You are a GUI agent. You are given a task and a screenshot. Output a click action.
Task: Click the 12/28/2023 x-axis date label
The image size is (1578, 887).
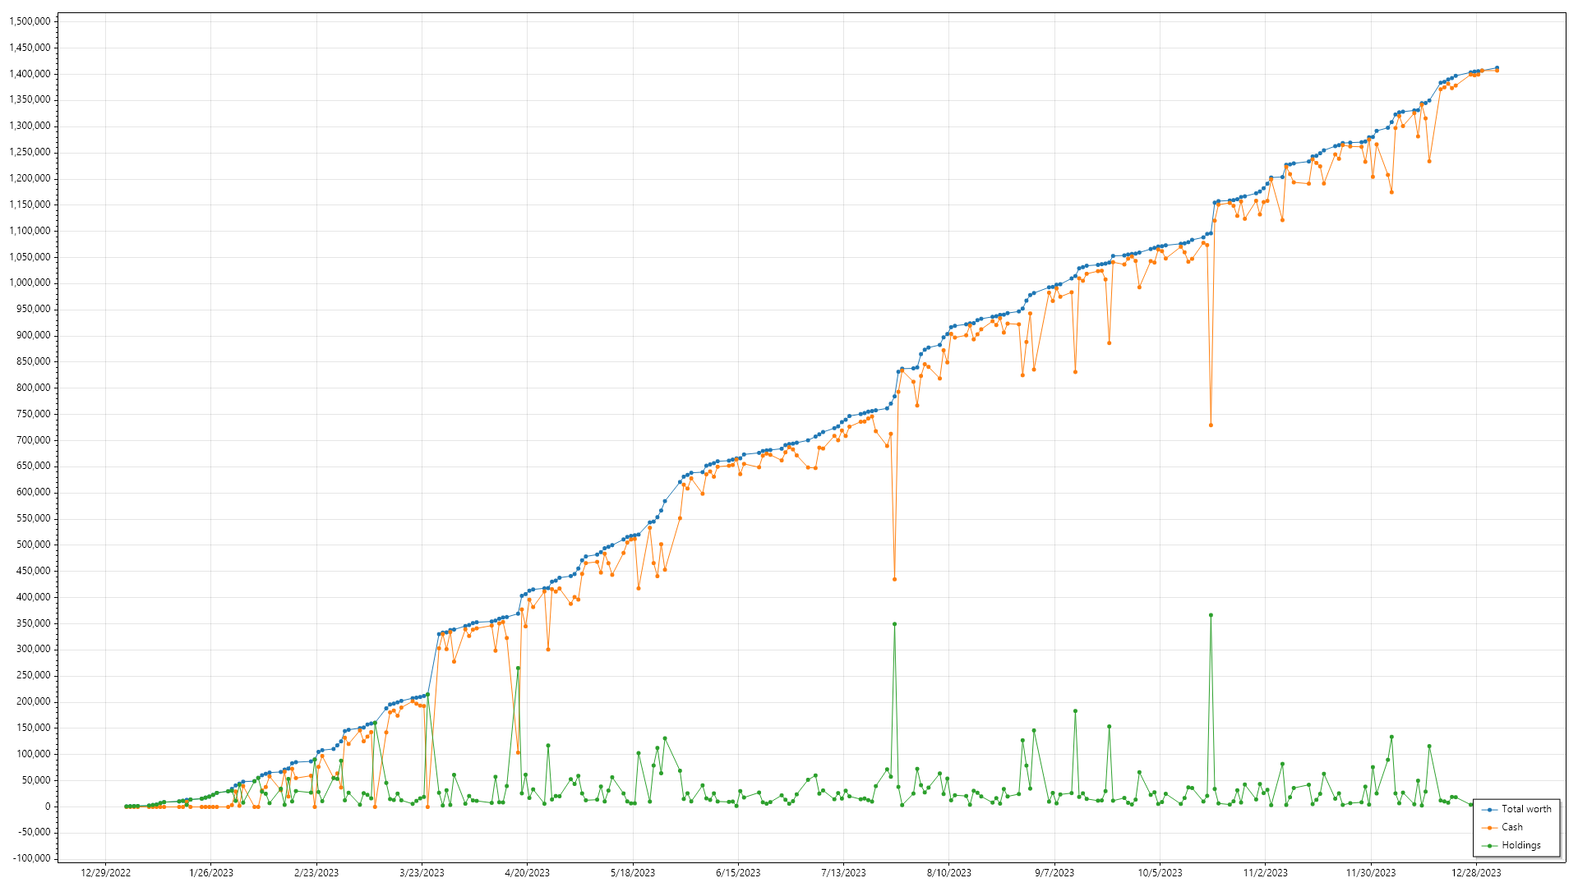coord(1476,873)
